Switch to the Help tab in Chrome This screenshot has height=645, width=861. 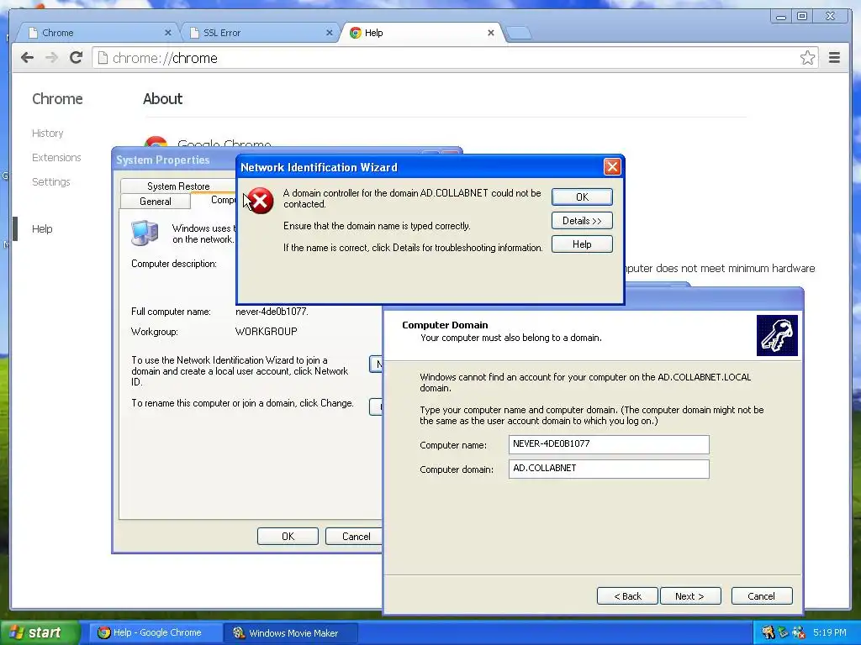click(x=420, y=33)
